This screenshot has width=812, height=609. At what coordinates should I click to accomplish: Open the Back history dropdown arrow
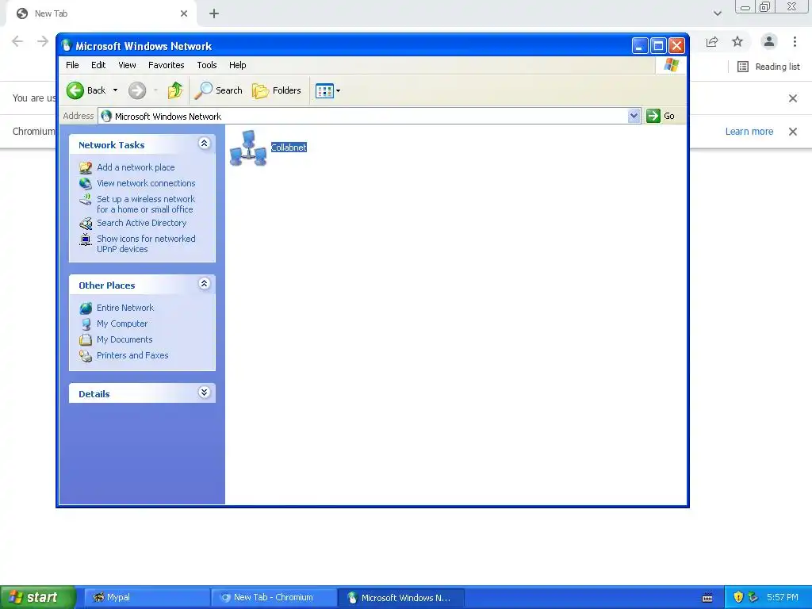coord(115,90)
